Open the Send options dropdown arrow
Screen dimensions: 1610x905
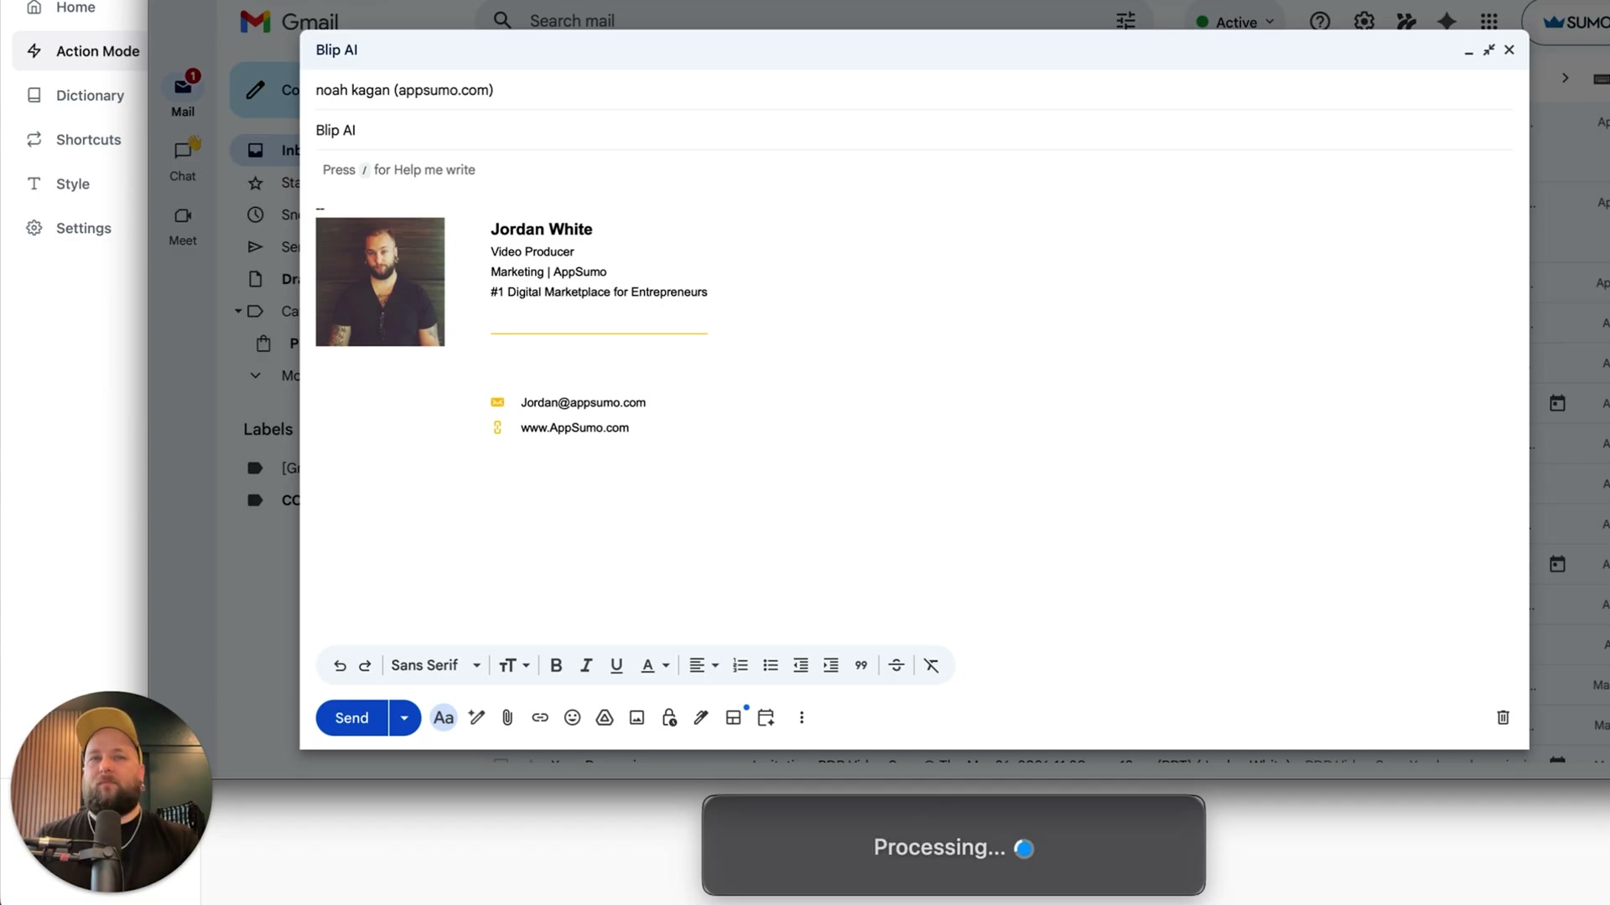(x=404, y=717)
